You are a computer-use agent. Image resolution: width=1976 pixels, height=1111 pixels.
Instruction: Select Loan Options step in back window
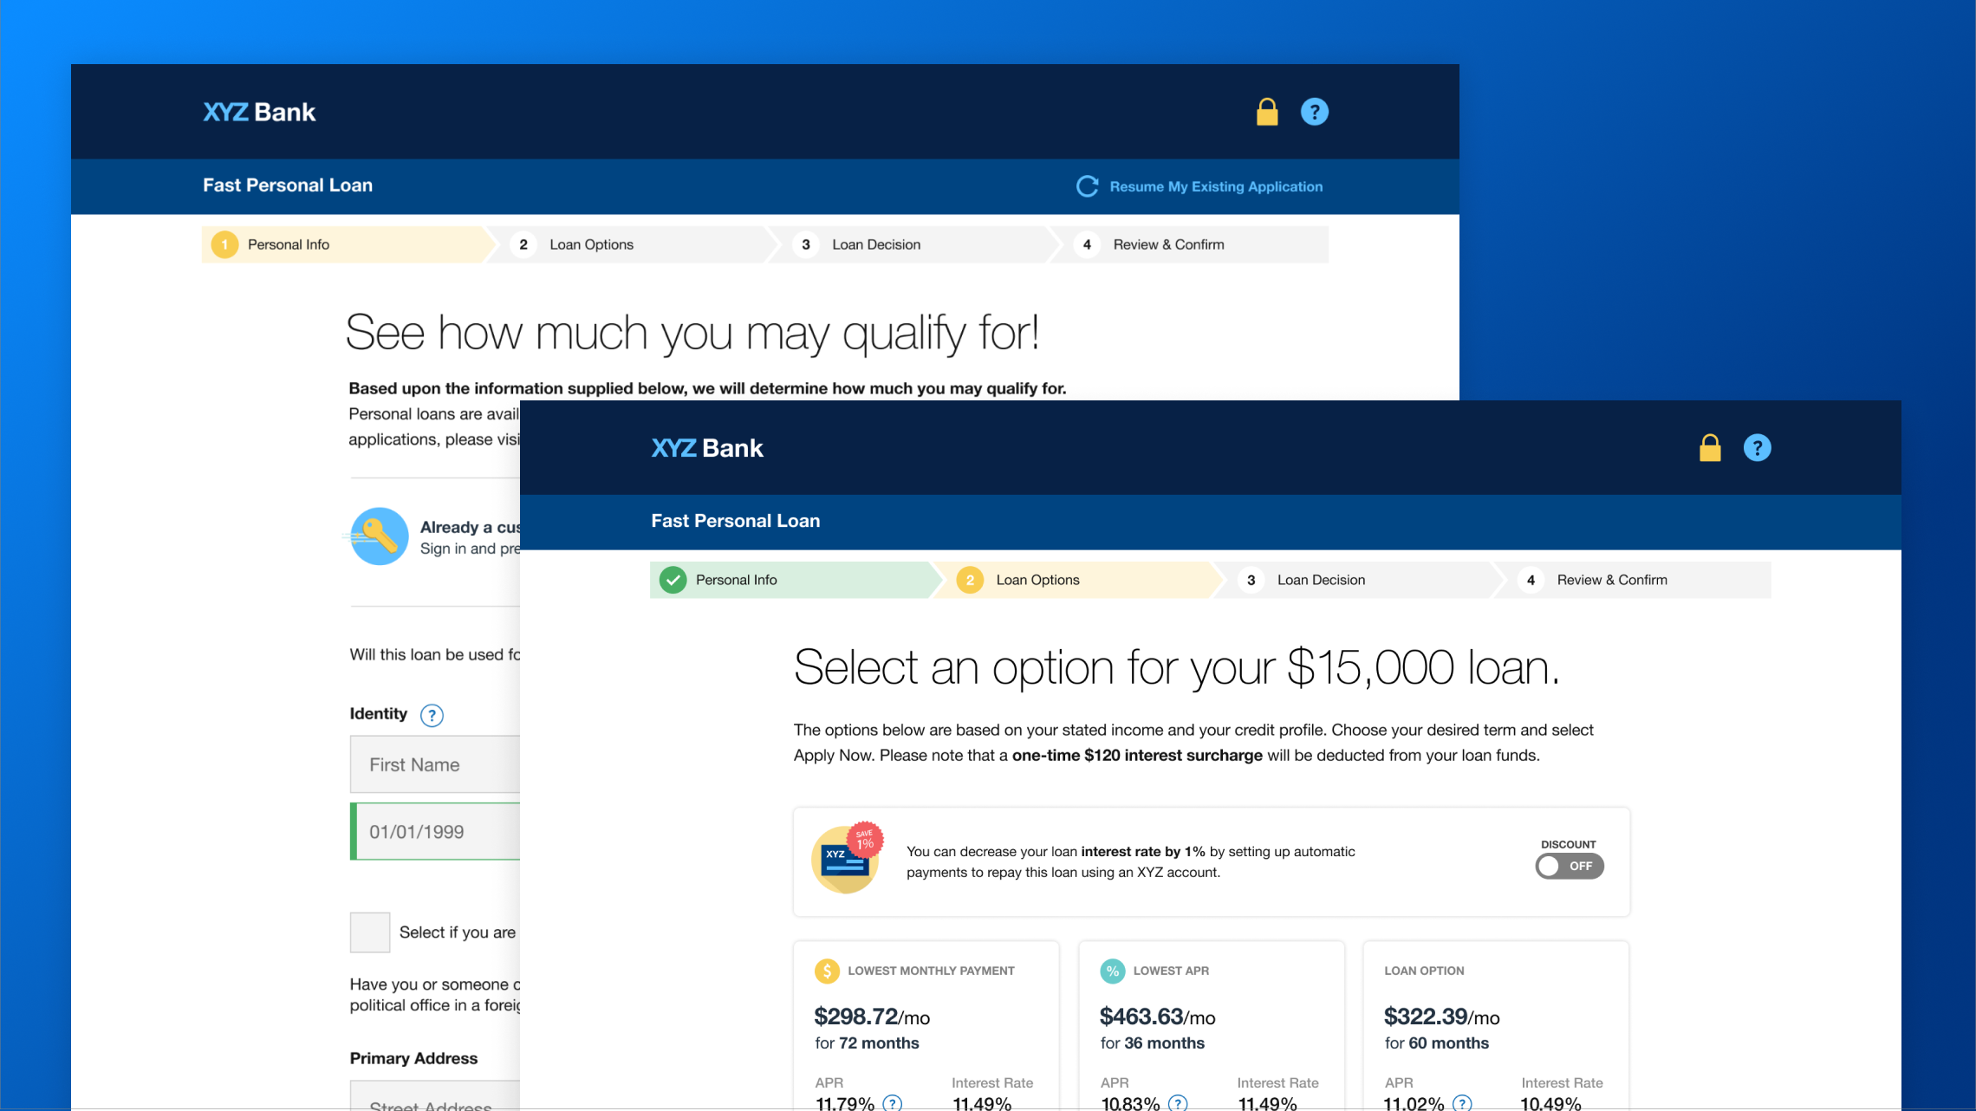591,244
